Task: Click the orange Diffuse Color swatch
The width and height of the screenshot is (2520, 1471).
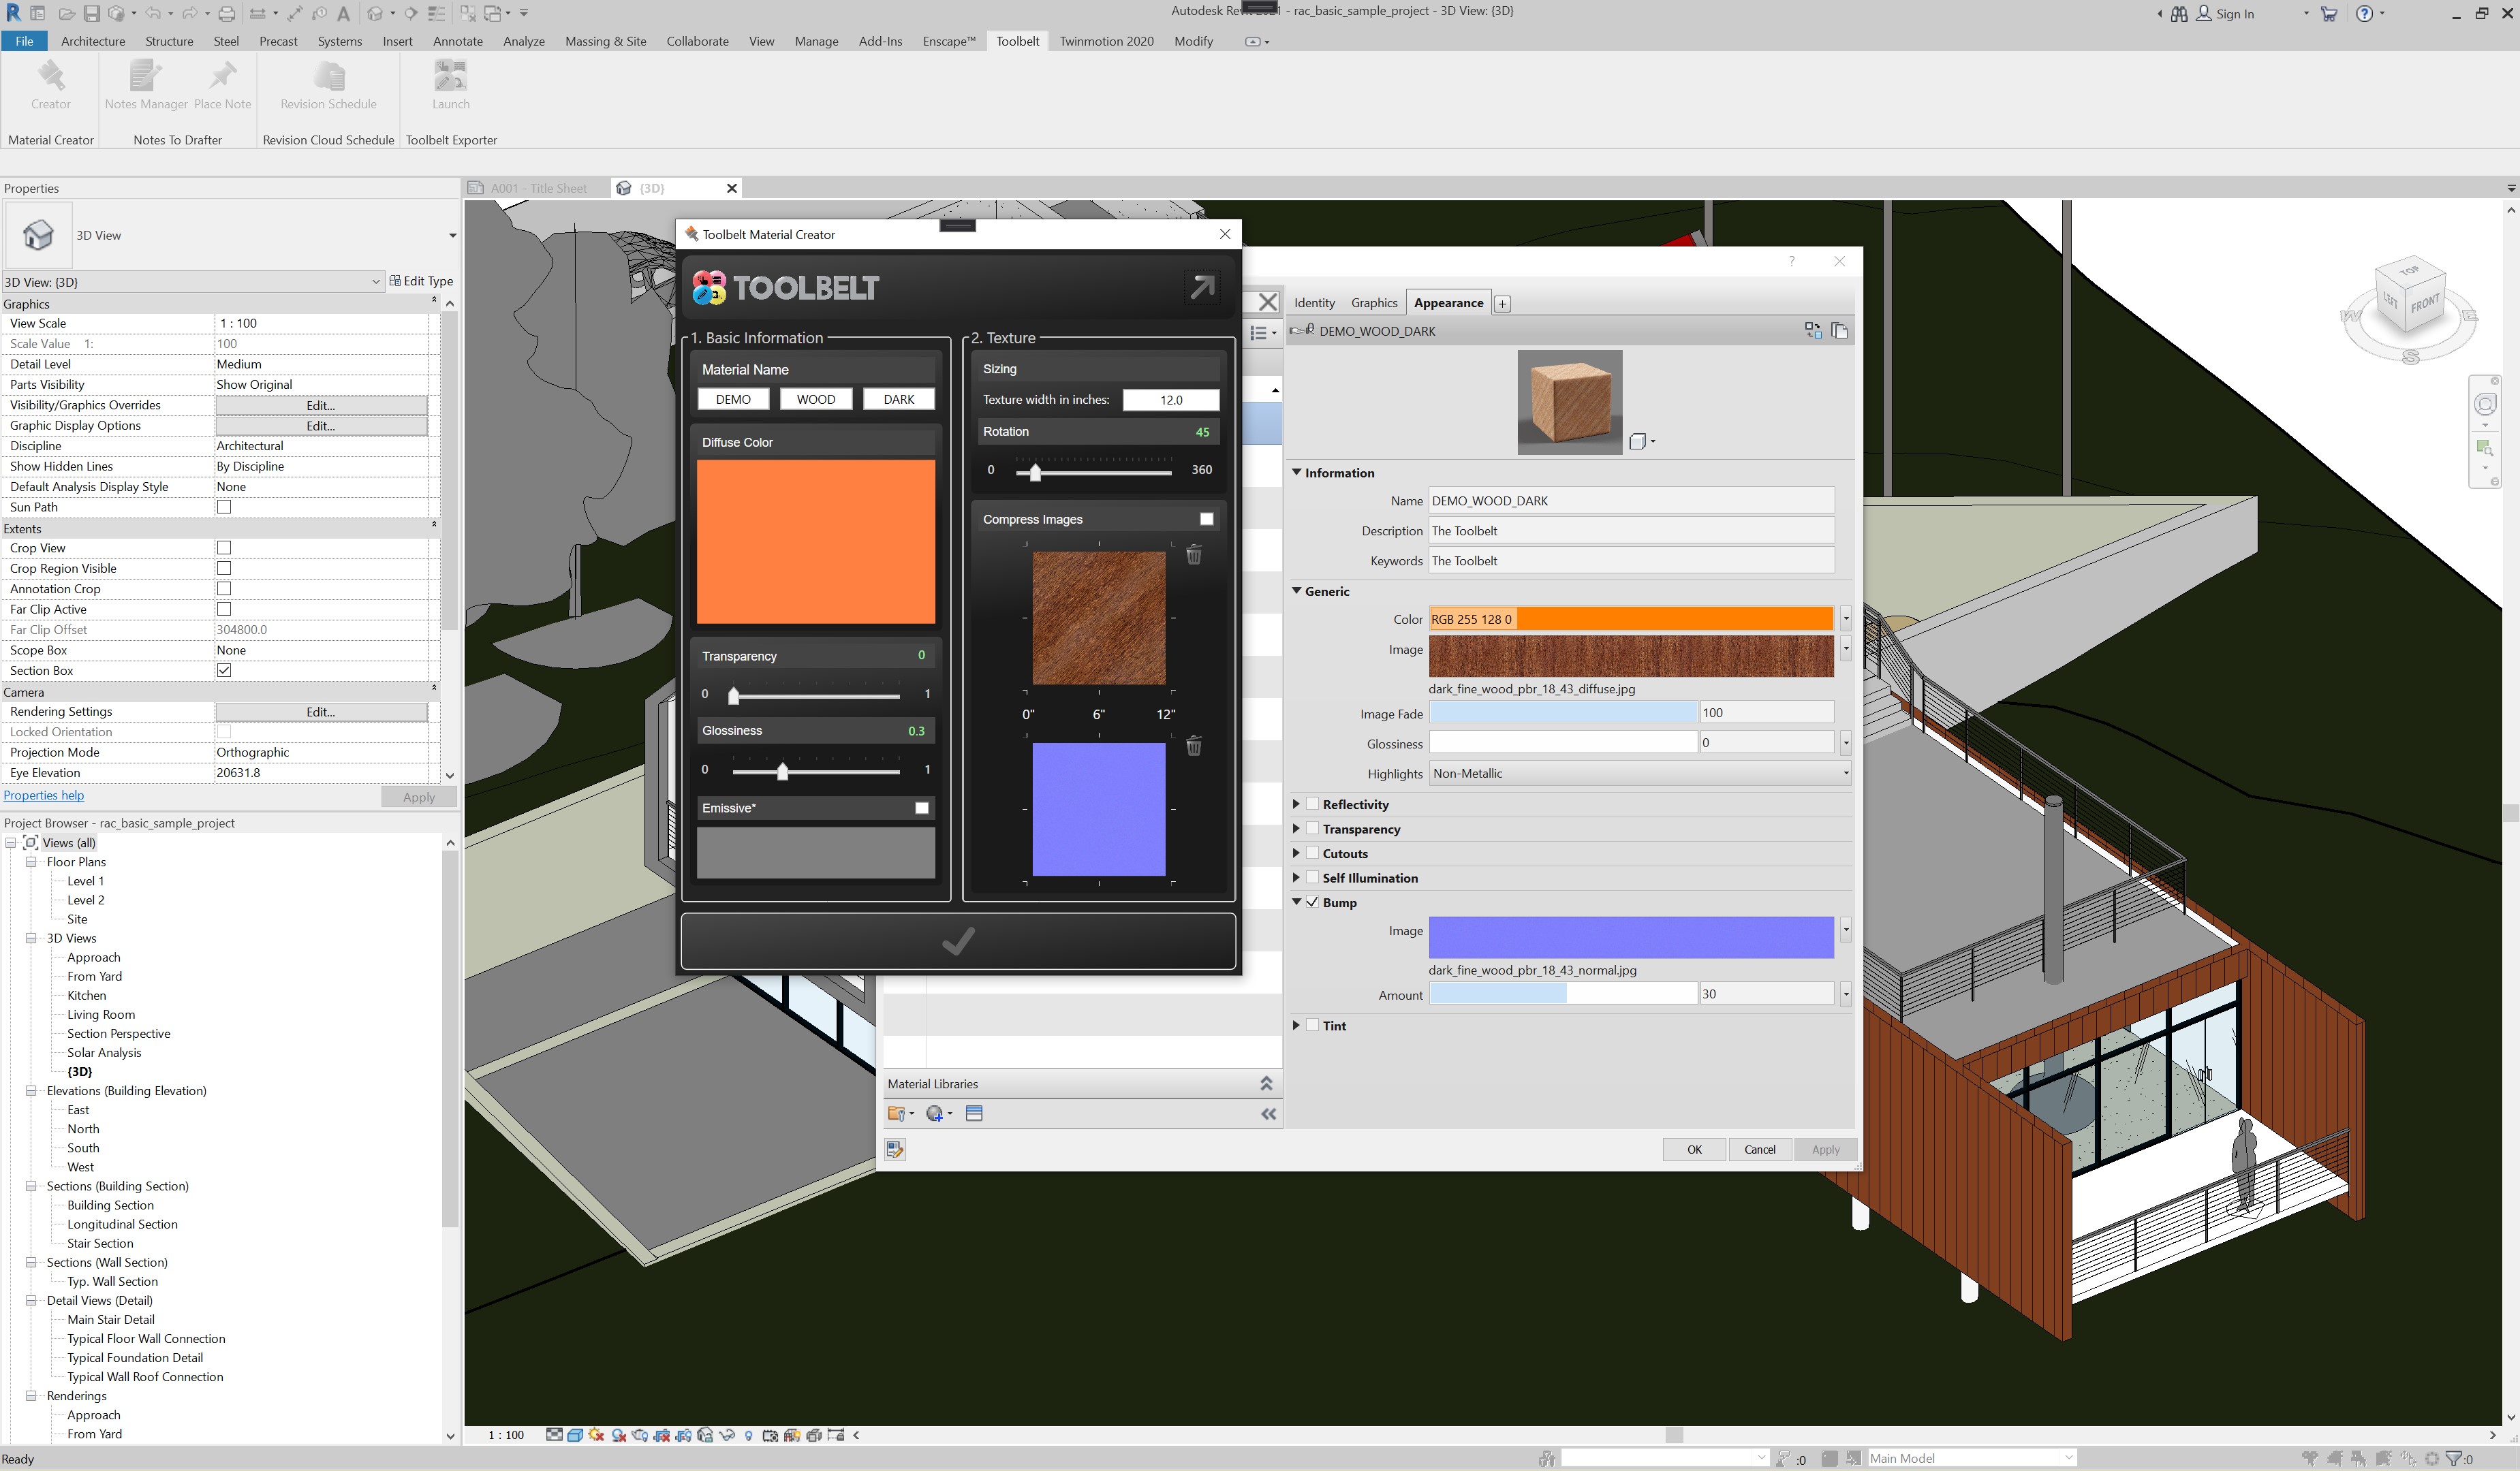Action: 815,541
